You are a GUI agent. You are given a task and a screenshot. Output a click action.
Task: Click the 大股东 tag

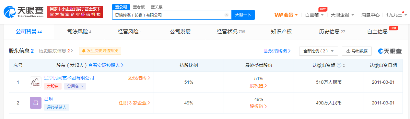click(53, 86)
